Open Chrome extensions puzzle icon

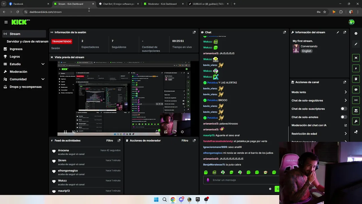(x=341, y=12)
